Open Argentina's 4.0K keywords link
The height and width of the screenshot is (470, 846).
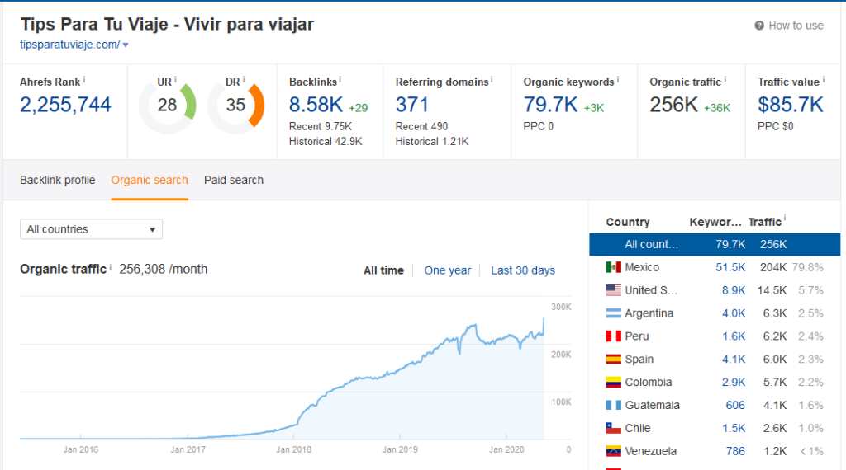point(734,313)
